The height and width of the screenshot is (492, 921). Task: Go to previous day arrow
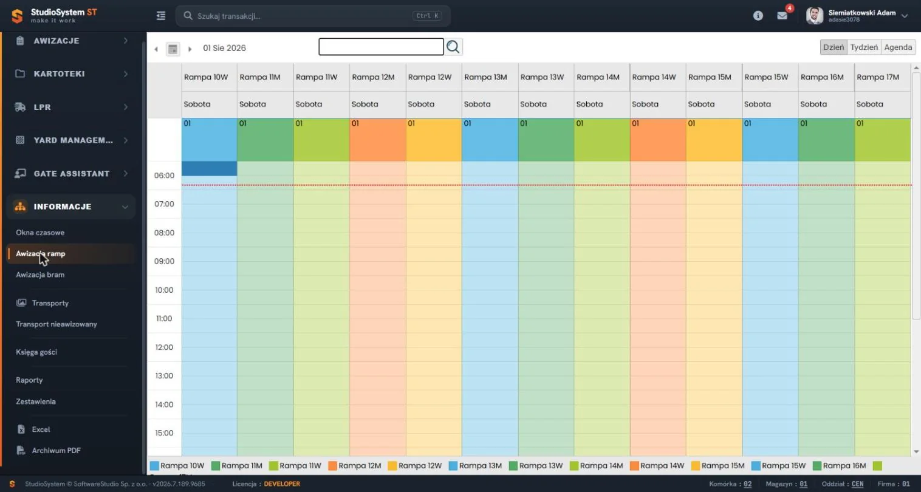[156, 49]
